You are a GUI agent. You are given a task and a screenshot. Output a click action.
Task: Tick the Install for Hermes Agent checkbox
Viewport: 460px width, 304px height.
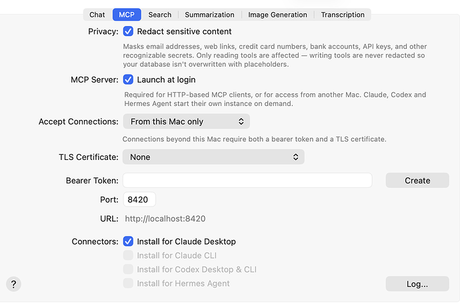click(x=128, y=283)
